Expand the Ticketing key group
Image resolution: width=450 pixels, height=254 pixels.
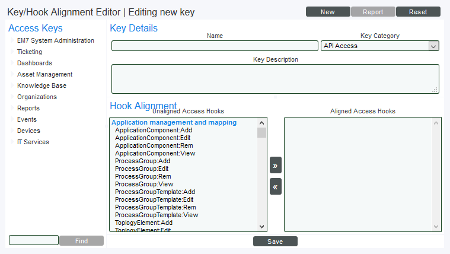12,52
